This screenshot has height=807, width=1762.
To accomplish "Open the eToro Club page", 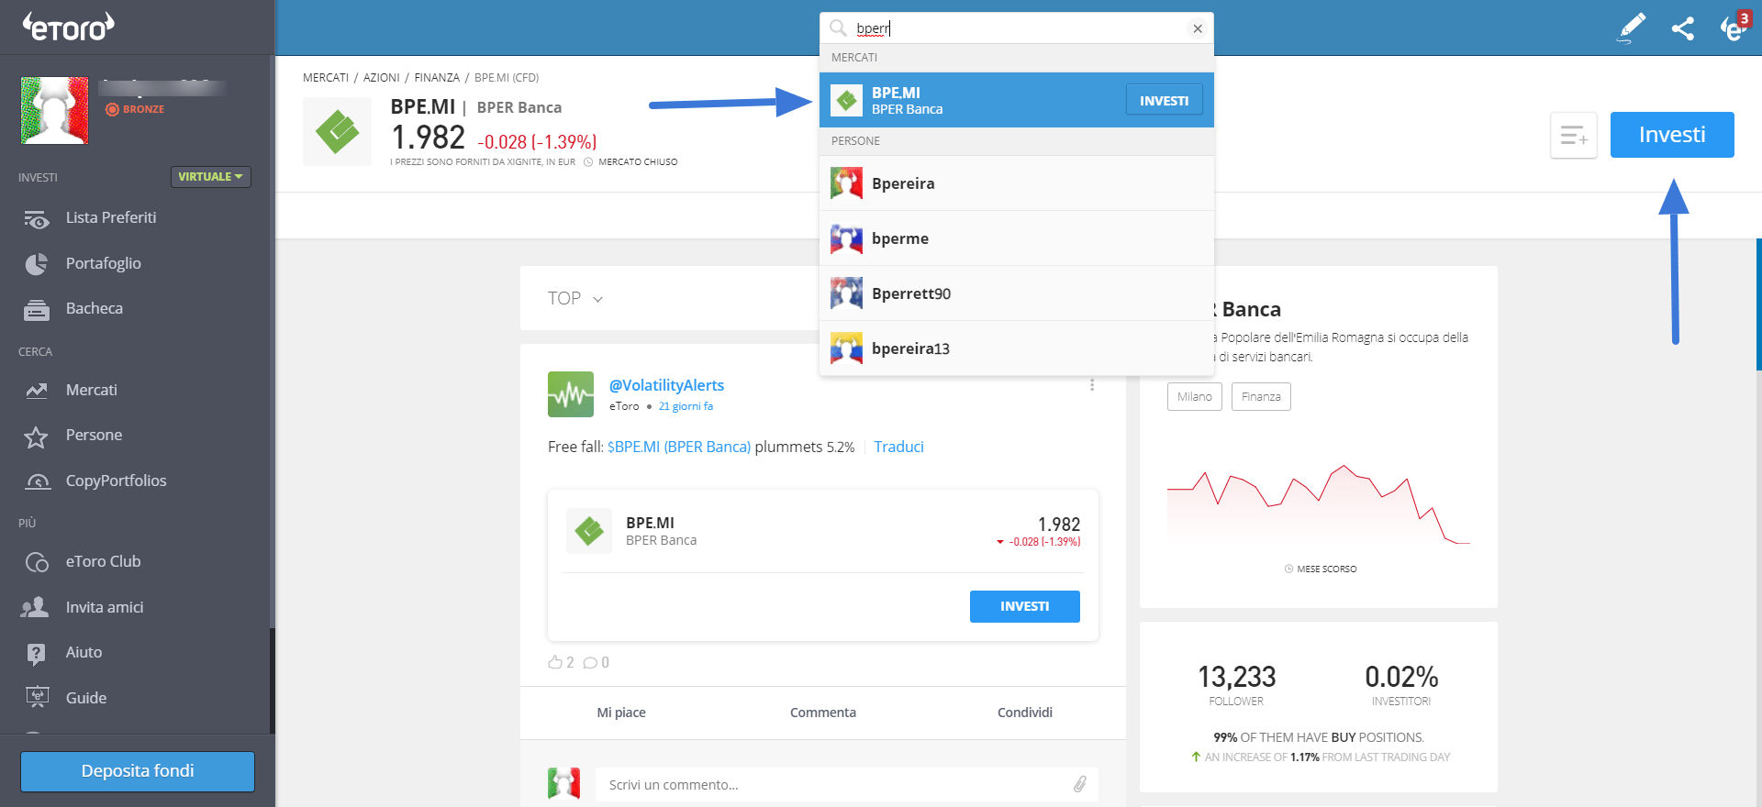I will click(103, 561).
